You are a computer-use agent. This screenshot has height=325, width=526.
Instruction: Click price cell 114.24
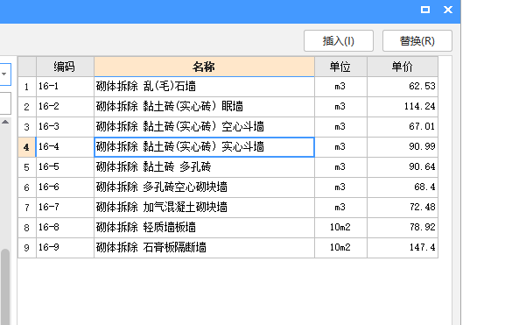pyautogui.click(x=403, y=107)
